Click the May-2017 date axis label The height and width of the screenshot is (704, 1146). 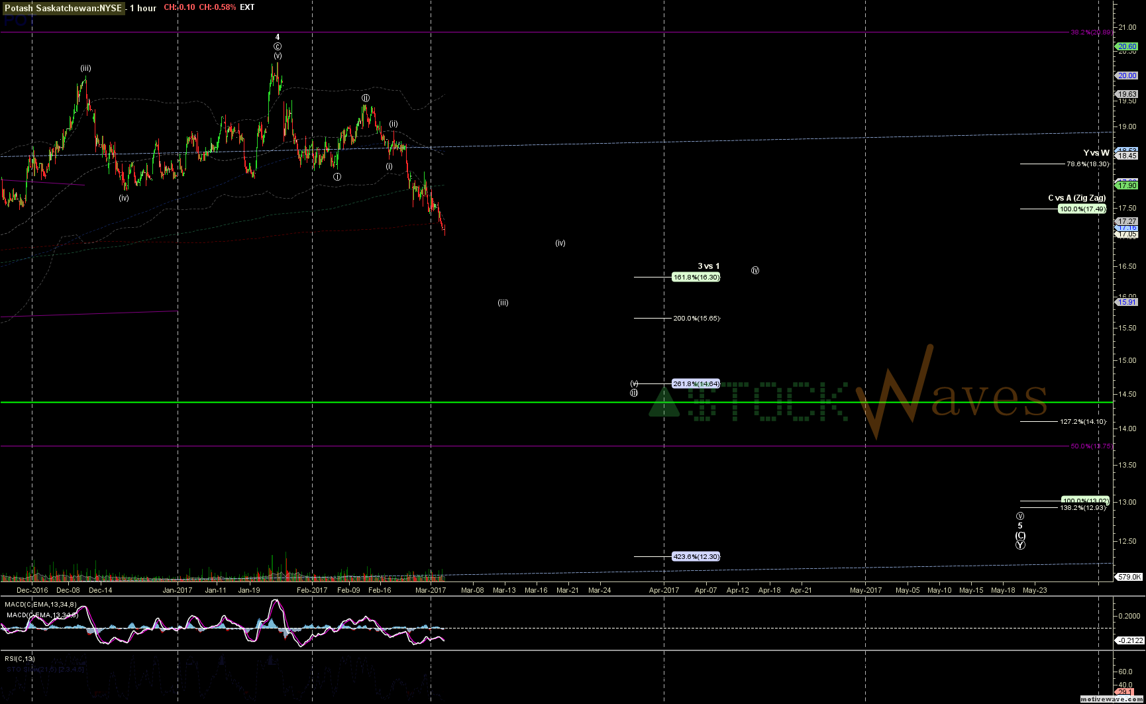tap(866, 590)
